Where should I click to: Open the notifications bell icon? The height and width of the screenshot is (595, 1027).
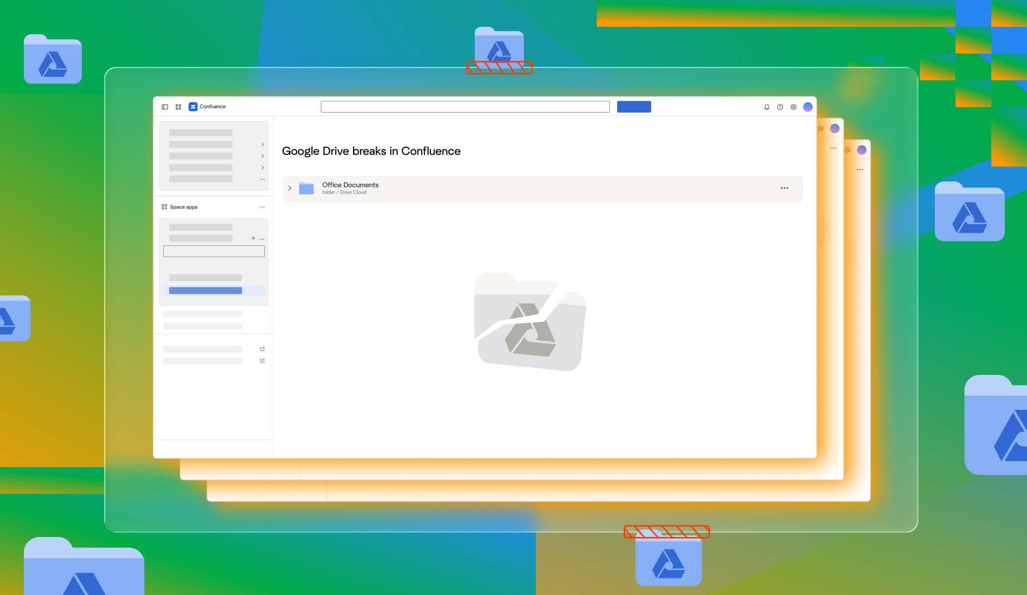(767, 107)
